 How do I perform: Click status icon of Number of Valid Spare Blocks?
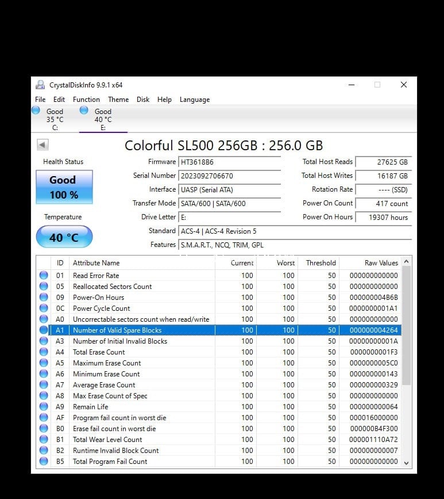[44, 330]
